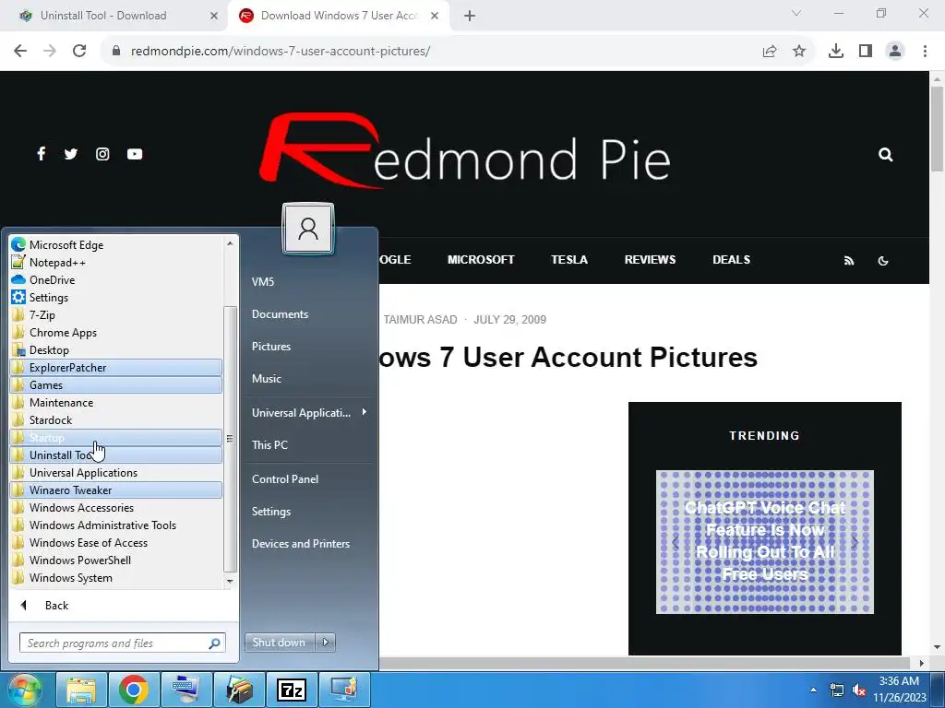This screenshot has width=945, height=708.
Task: Expand the Chrome Apps folder
Action: [x=116, y=332]
